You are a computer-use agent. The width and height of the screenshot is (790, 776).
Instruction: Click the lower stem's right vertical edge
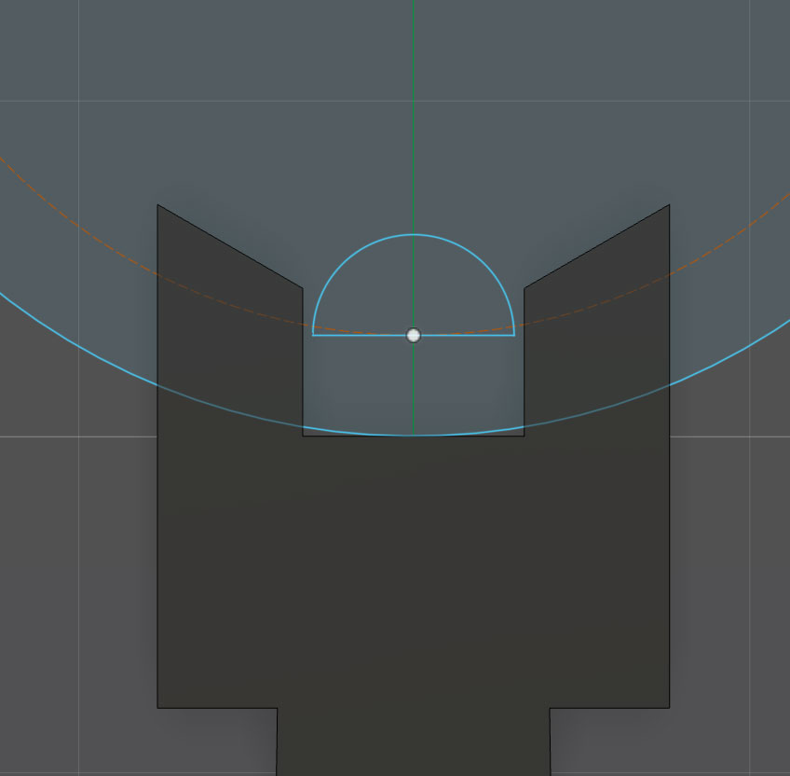click(550, 742)
